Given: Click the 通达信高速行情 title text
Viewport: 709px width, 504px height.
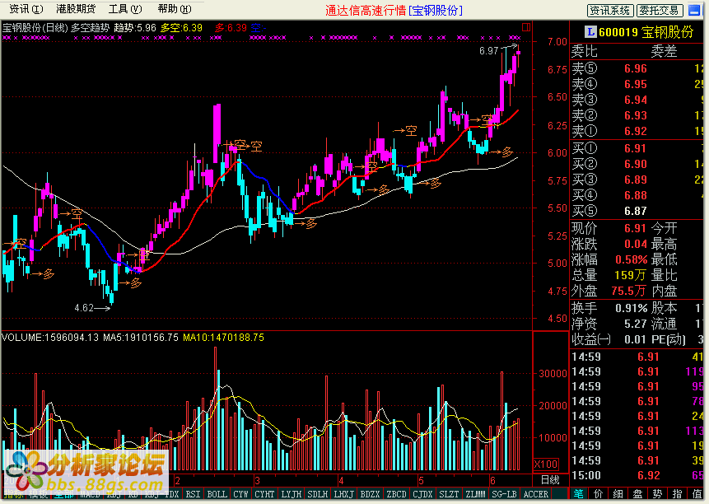Looking at the screenshot, I should [x=366, y=11].
